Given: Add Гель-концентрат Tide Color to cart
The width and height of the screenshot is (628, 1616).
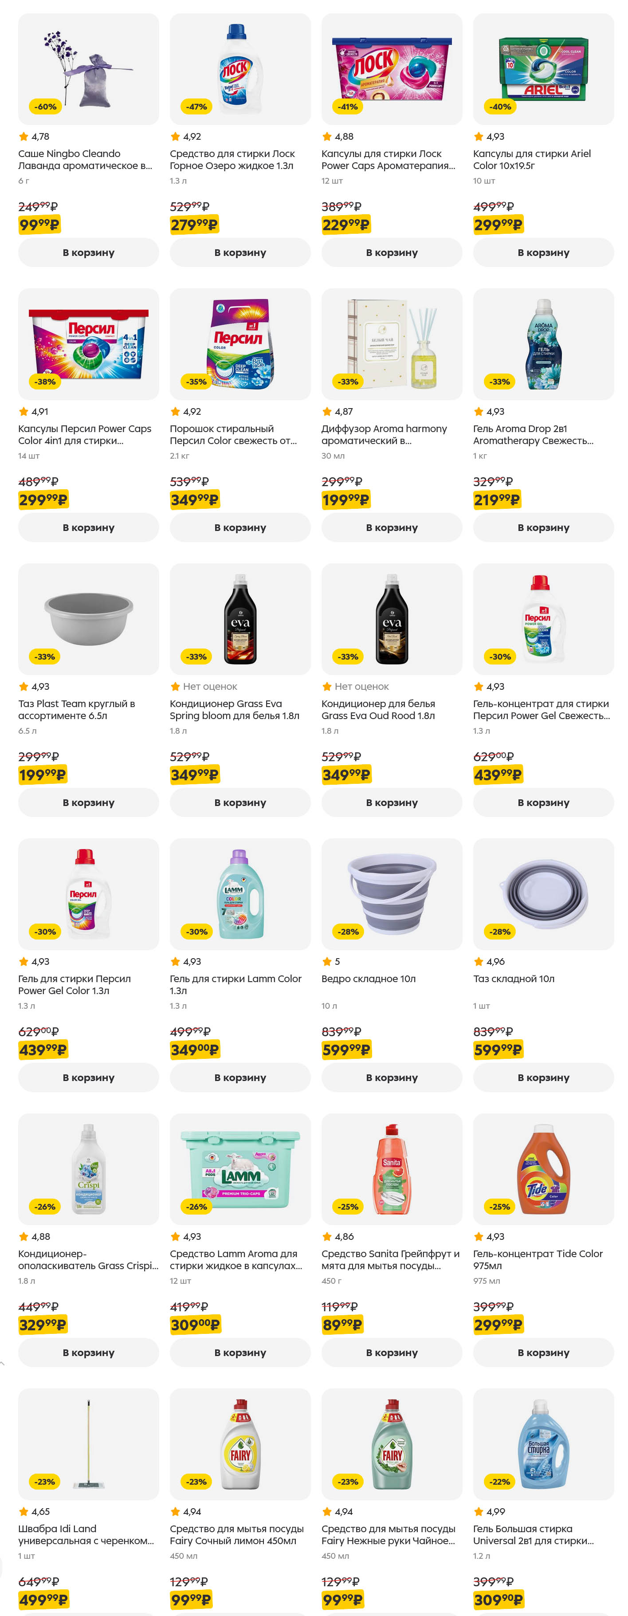Looking at the screenshot, I should pos(543,1352).
